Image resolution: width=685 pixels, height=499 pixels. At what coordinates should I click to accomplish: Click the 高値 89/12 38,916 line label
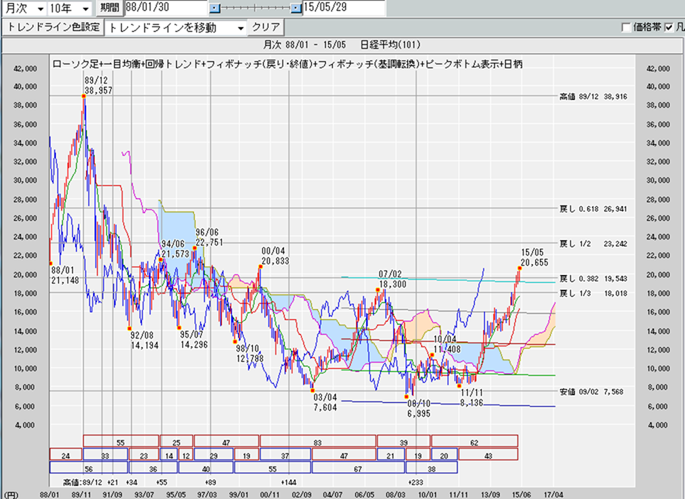(x=593, y=97)
